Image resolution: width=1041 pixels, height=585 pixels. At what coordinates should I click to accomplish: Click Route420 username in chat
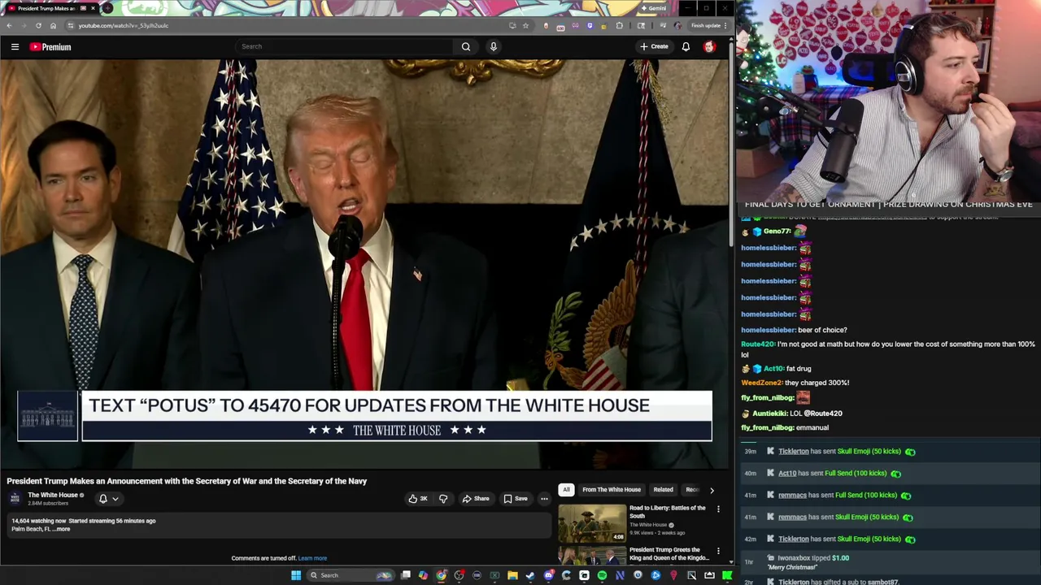click(x=757, y=344)
